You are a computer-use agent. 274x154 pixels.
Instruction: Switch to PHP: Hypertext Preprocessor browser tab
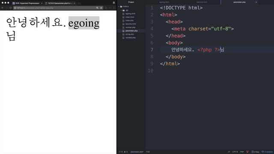27,3
